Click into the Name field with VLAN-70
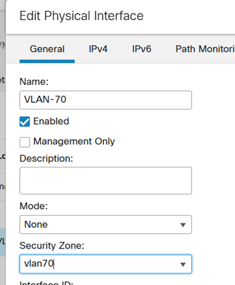This screenshot has height=285, width=235. 105,100
